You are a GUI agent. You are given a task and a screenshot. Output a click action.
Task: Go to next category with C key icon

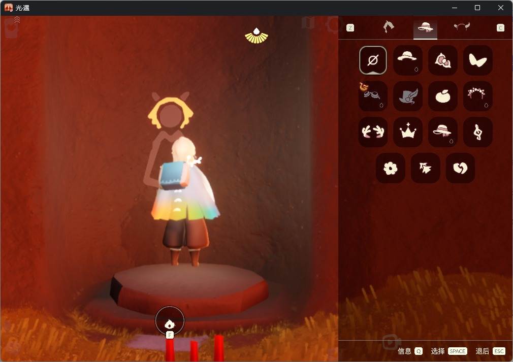(x=500, y=28)
